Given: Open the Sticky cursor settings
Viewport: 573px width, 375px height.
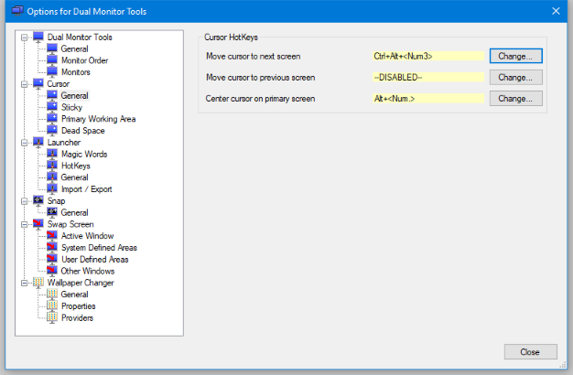Looking at the screenshot, I should tap(71, 107).
